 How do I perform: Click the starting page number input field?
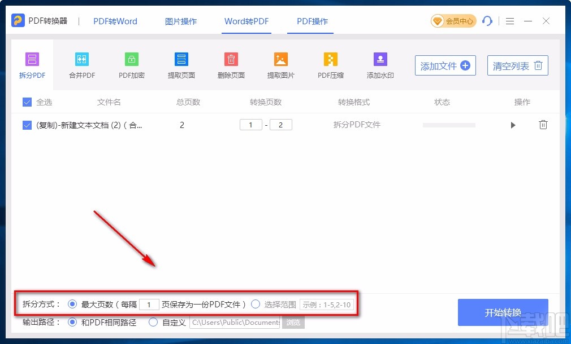(251, 125)
